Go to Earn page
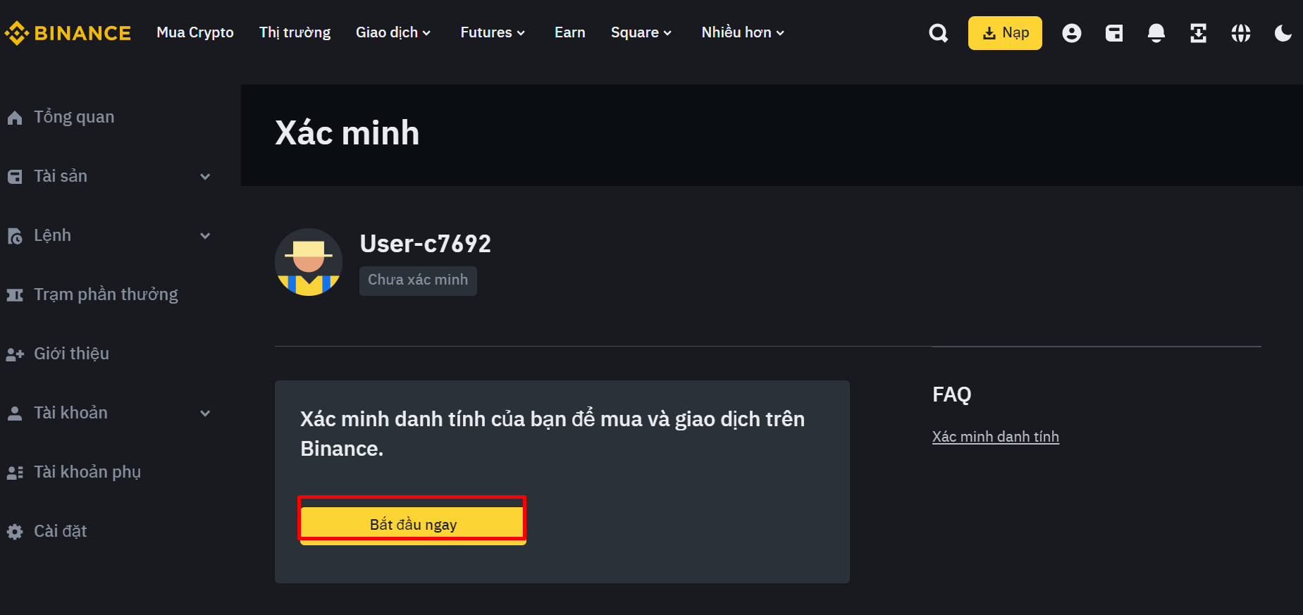The width and height of the screenshot is (1303, 615). pos(569,33)
